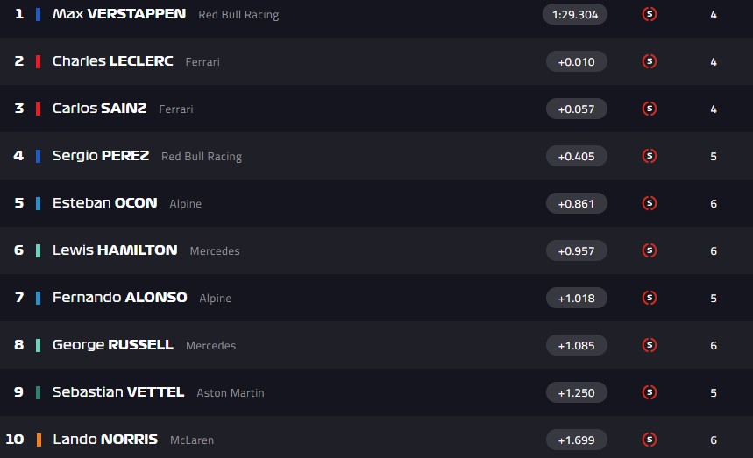Click the soft tyre icon in Perez's row
Image resolution: width=753 pixels, height=458 pixels.
pos(650,156)
